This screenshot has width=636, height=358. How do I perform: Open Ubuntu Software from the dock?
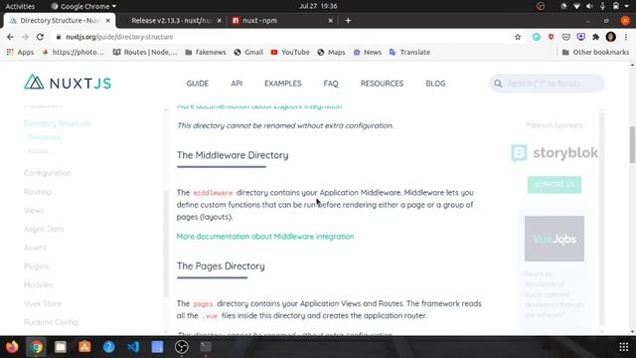[84, 347]
